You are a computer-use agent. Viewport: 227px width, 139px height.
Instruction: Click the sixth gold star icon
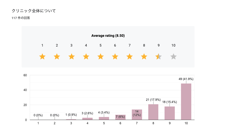pos(115,57)
